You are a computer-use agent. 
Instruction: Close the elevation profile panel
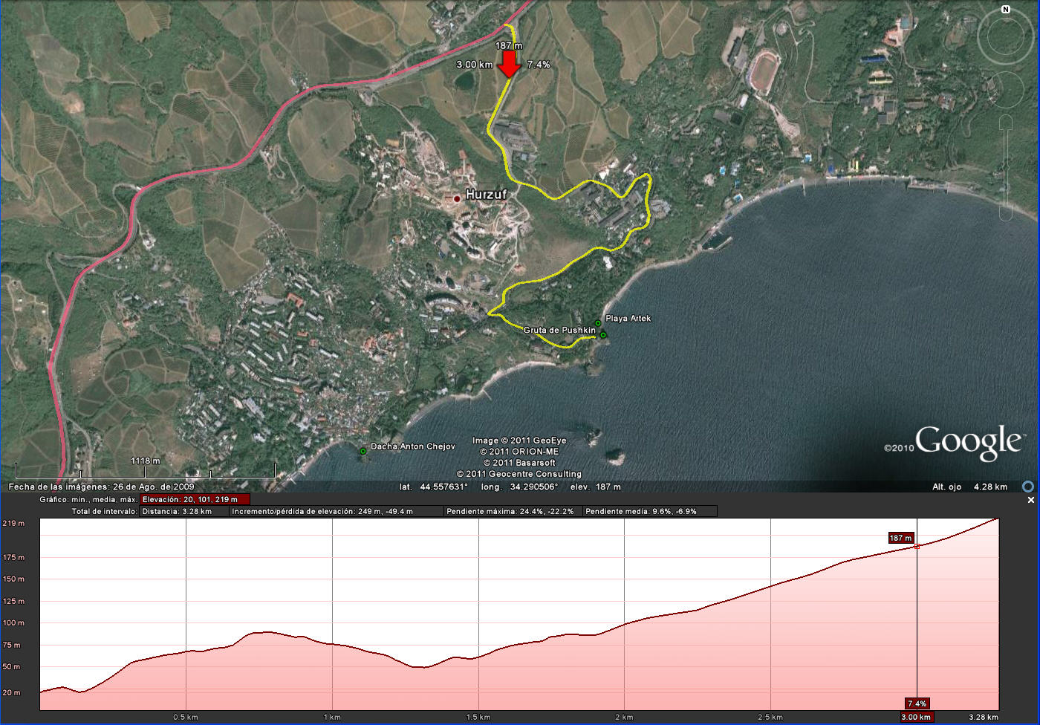[x=1030, y=501]
